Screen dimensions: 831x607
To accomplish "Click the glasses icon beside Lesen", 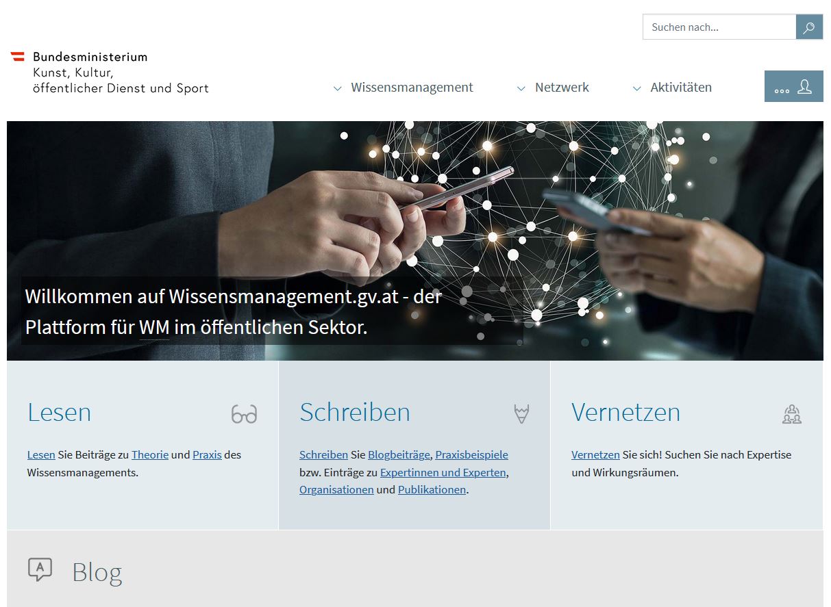I will coord(244,414).
